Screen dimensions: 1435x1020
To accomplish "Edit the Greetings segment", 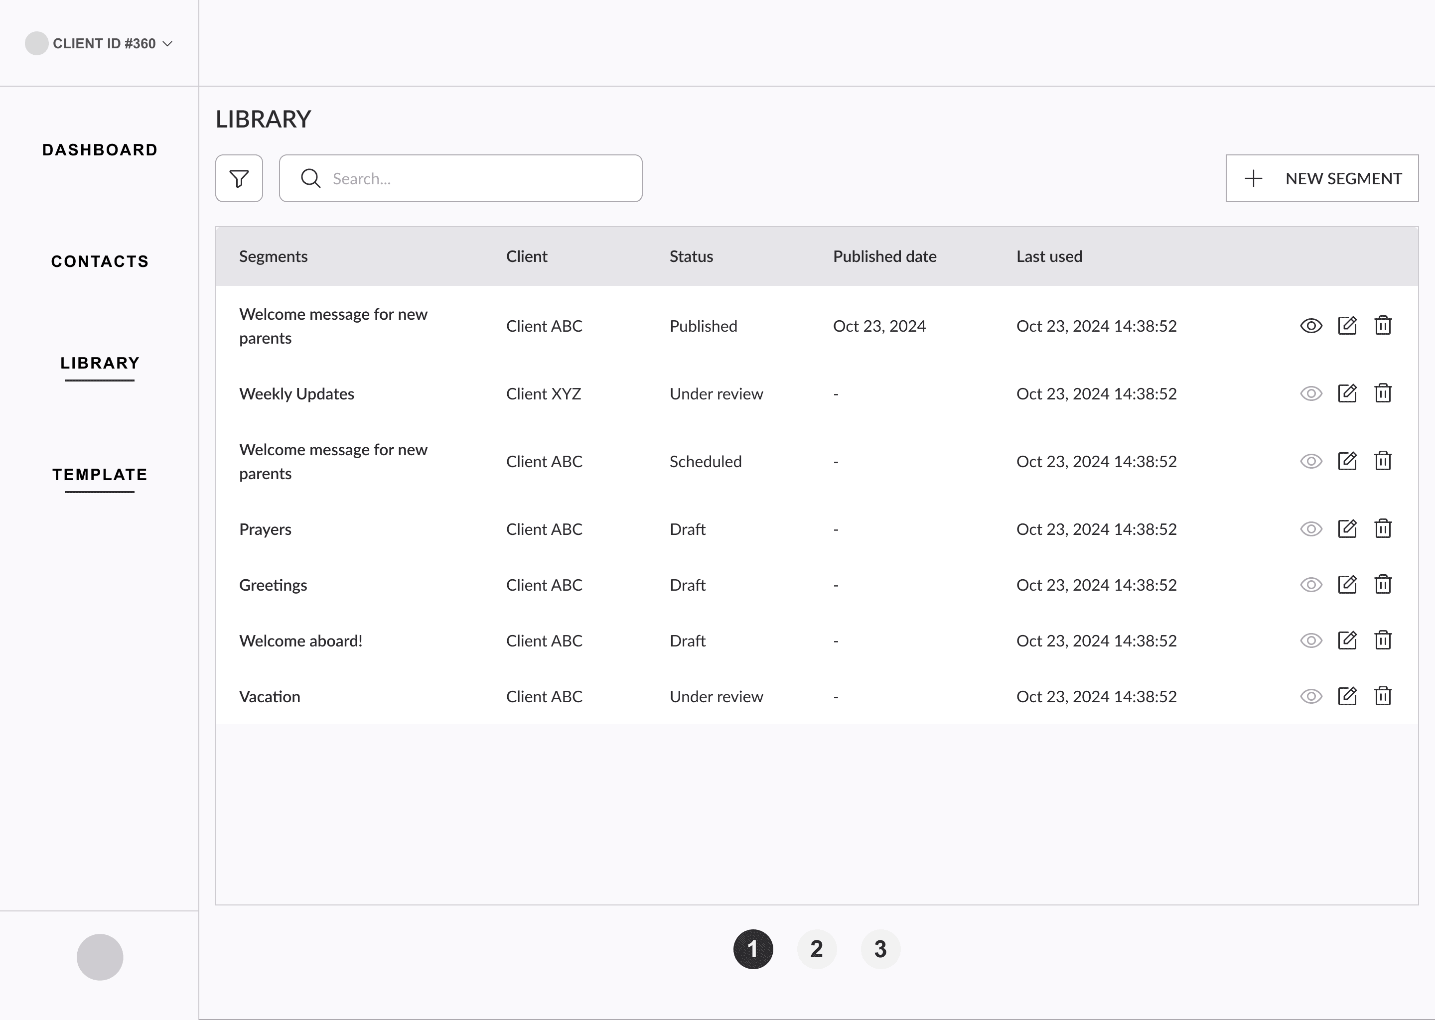I will 1347,585.
